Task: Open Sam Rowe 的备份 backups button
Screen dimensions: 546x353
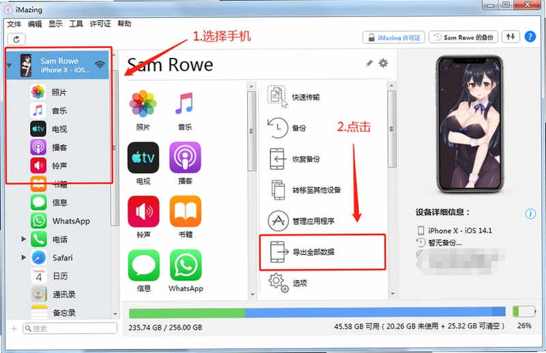Action: [x=463, y=37]
